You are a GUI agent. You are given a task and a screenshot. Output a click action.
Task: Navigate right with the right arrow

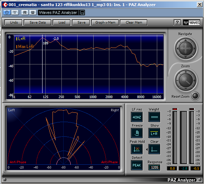click(194, 48)
